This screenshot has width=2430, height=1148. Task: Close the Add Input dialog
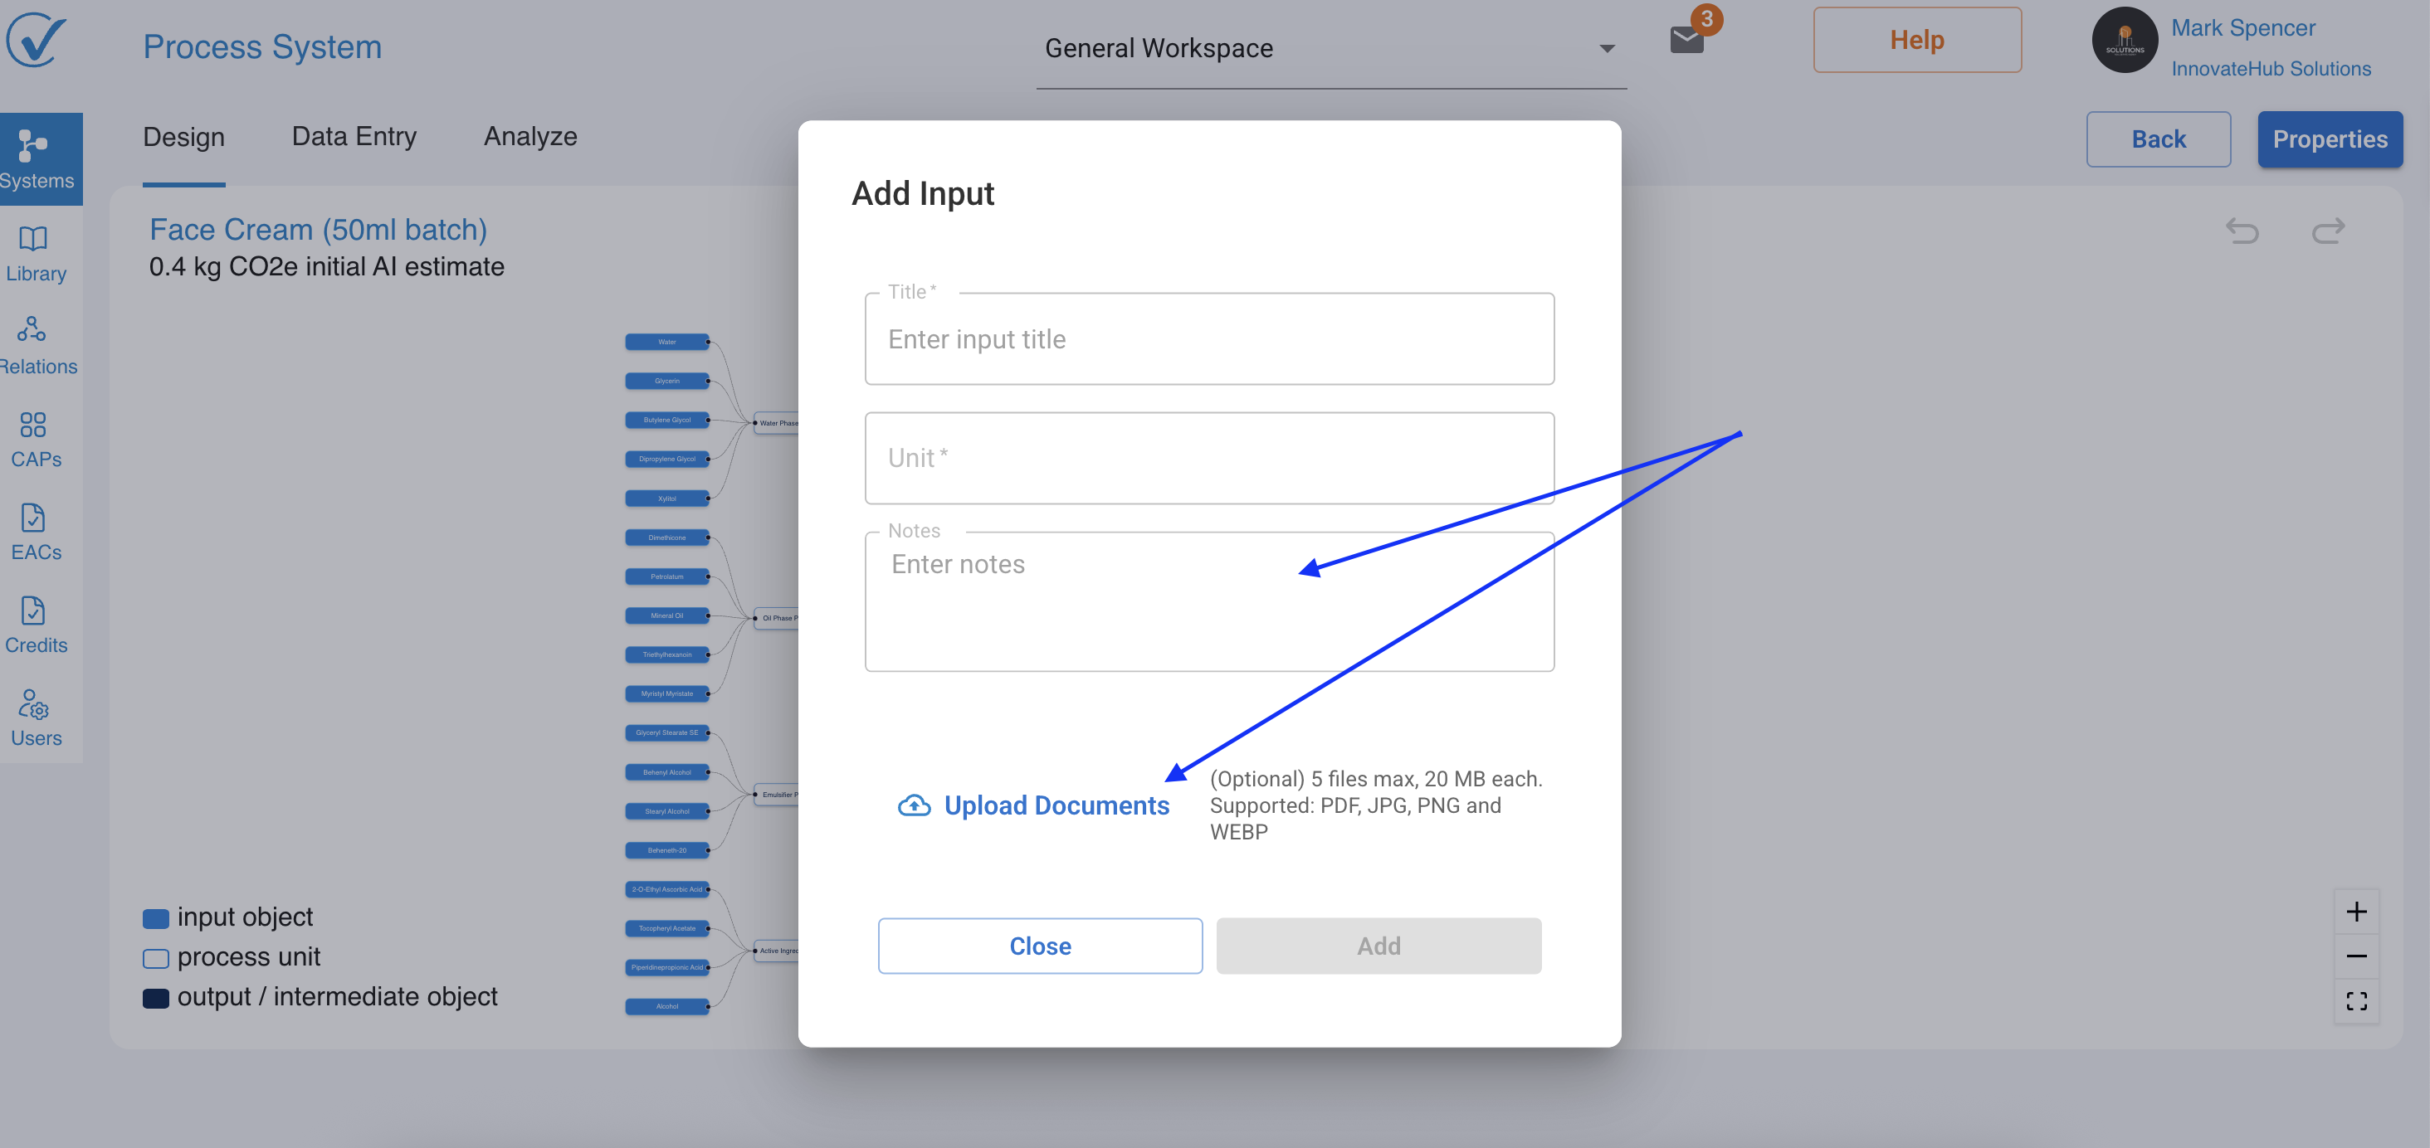tap(1040, 946)
